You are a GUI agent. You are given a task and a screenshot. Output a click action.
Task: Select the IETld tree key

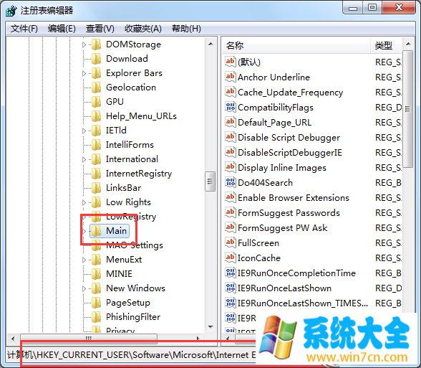click(116, 131)
